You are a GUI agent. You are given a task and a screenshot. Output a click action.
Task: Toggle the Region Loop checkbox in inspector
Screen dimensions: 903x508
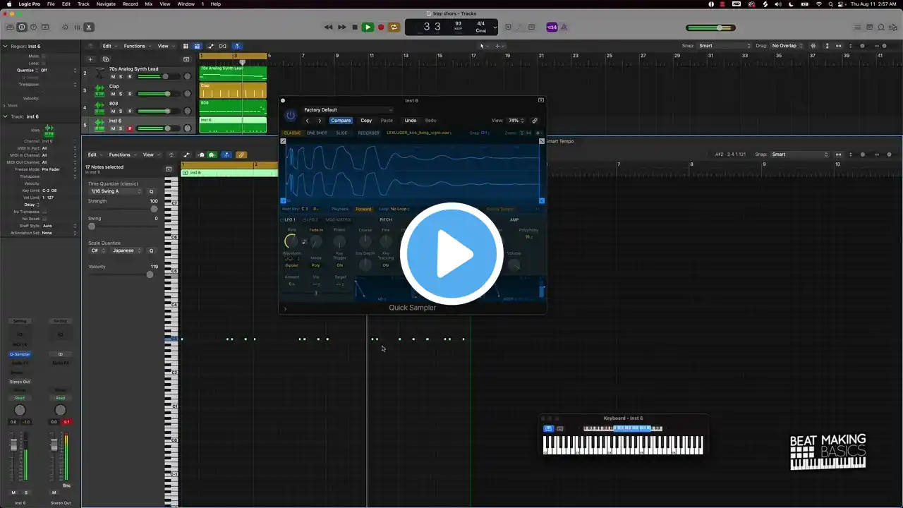tap(44, 63)
